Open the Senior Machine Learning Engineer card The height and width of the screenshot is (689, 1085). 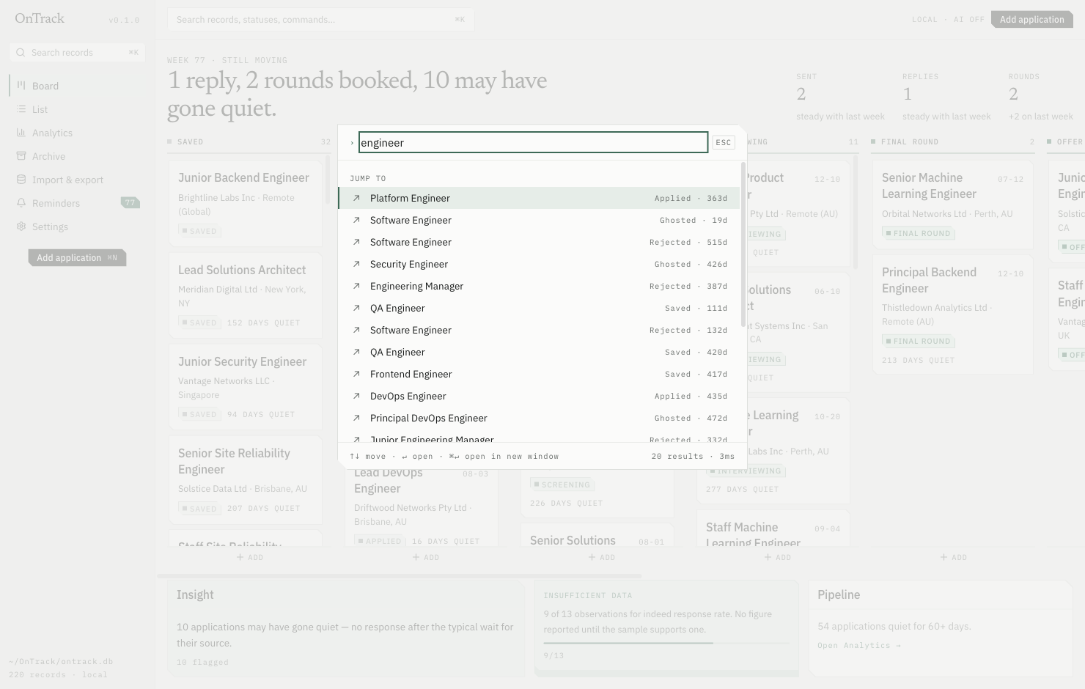click(x=953, y=205)
